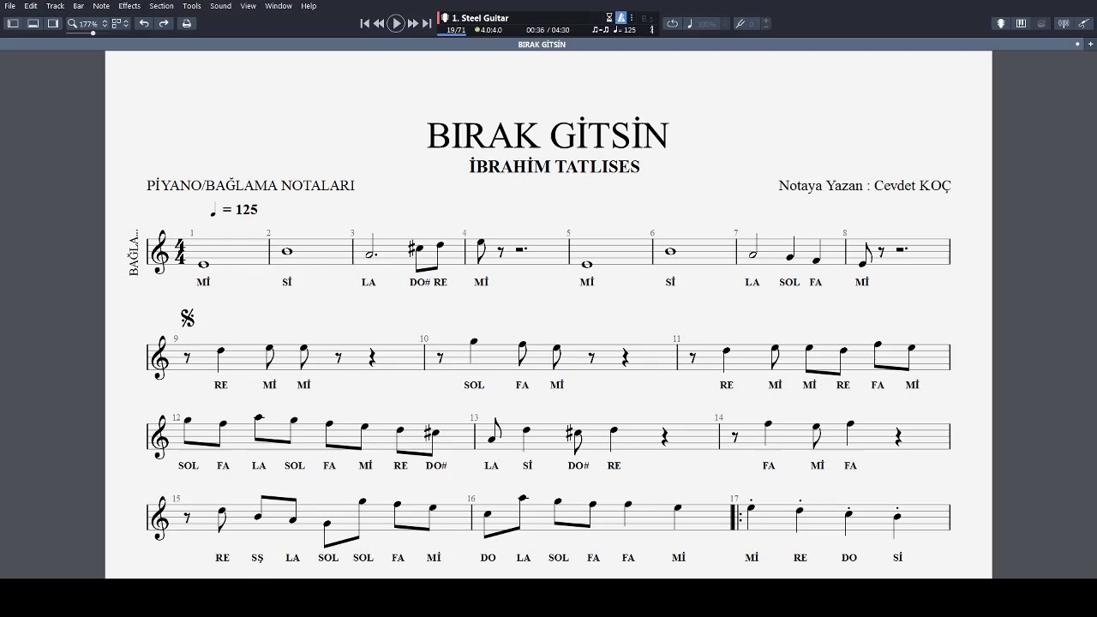Click the triplet feel notation icon
The image size is (1097, 617).
(600, 30)
